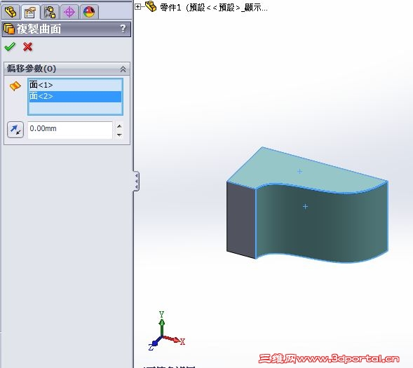Decrease offset with the down spinner arrow

click(119, 135)
